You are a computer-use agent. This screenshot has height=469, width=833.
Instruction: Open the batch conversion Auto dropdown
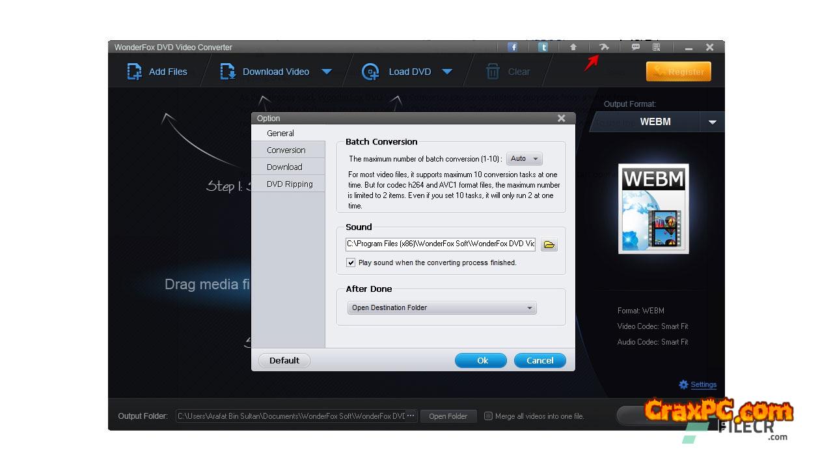click(x=525, y=158)
